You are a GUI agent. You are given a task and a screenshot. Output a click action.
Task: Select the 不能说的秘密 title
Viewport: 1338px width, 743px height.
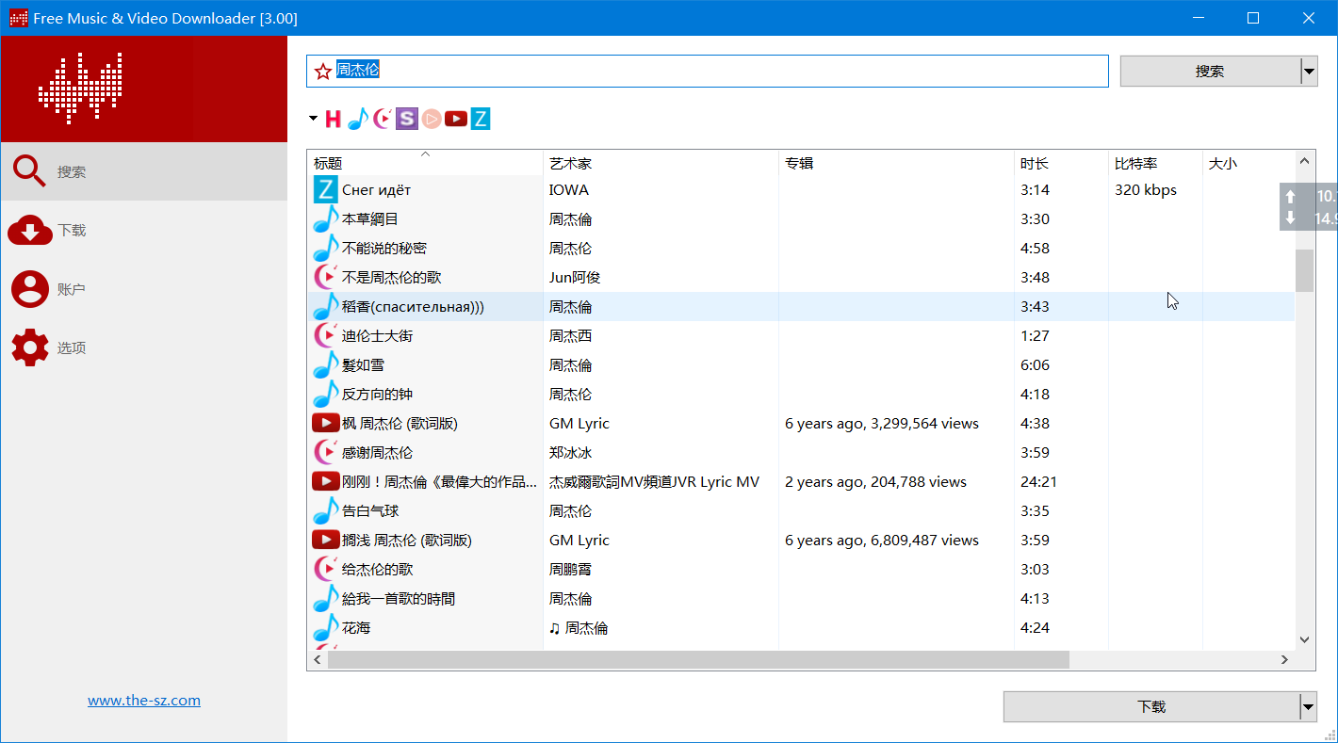[x=384, y=248]
